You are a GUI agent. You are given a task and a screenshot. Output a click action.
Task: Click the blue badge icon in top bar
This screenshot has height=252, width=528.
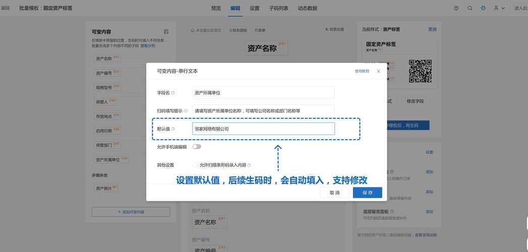pyautogui.click(x=483, y=8)
